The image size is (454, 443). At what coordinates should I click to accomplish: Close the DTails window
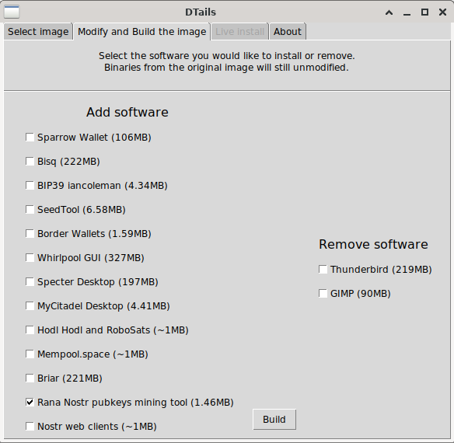(442, 12)
